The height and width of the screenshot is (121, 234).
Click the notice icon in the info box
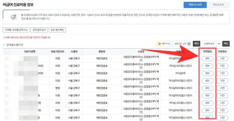pos(14,17)
